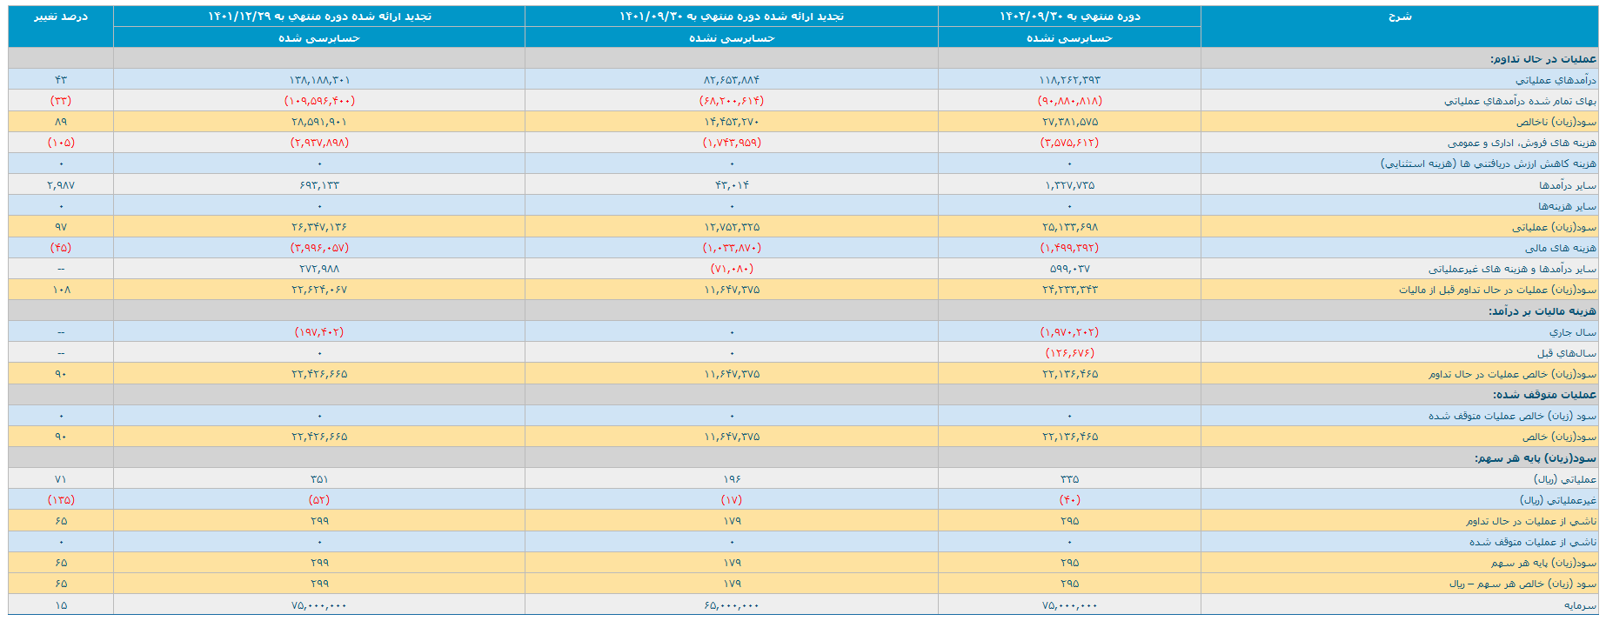Click the 'سال جاری' tax row label

pyautogui.click(x=1573, y=332)
